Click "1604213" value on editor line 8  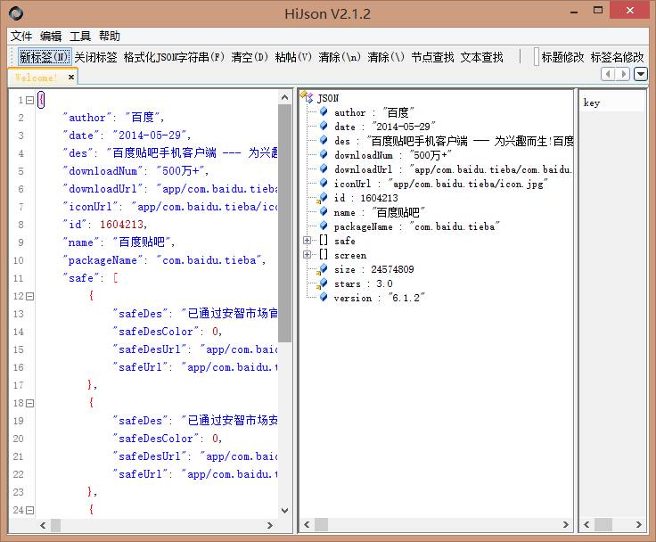point(122,225)
